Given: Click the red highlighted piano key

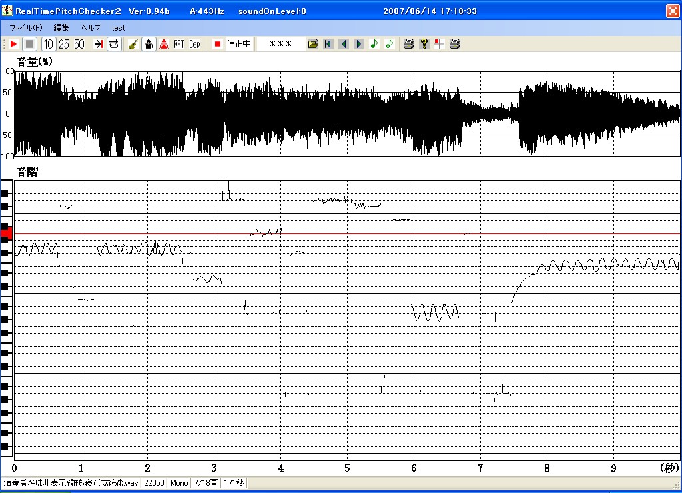Looking at the screenshot, I should (x=6, y=234).
